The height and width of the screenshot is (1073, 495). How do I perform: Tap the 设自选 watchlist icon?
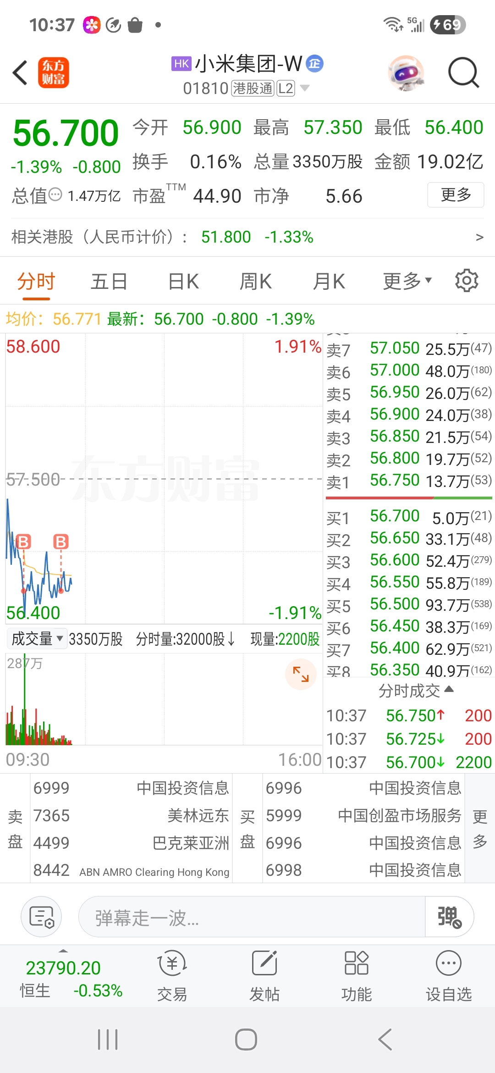point(449,976)
